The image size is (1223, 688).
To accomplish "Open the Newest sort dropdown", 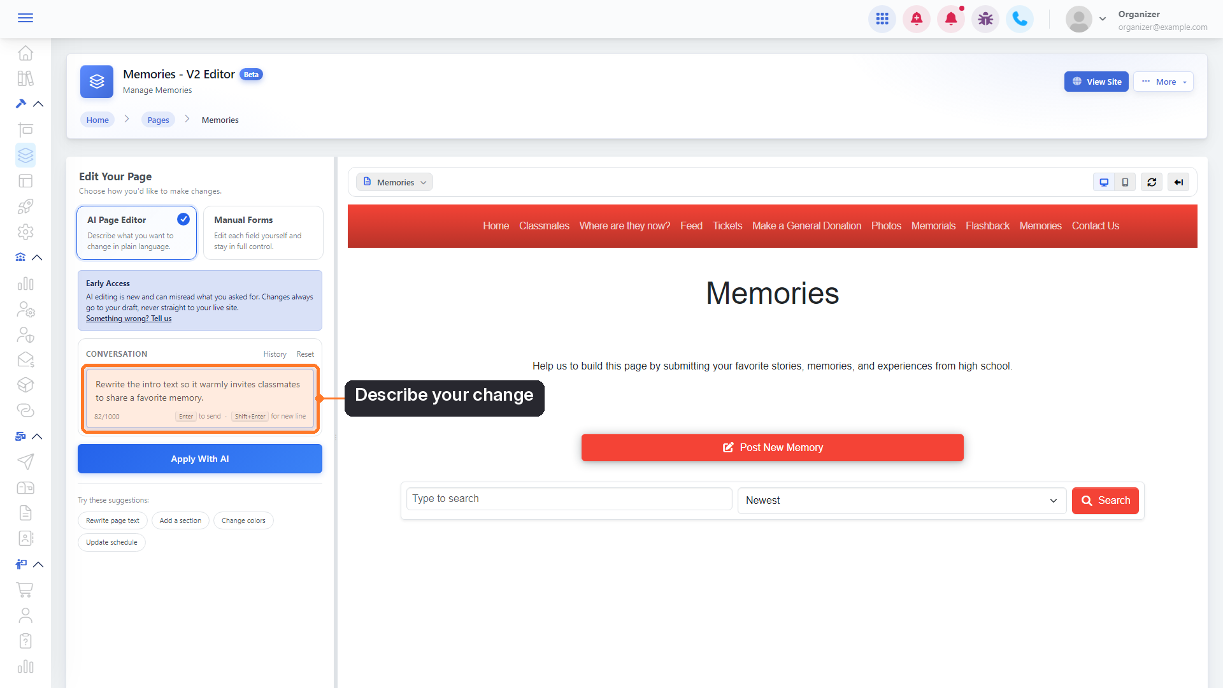I will click(901, 501).
